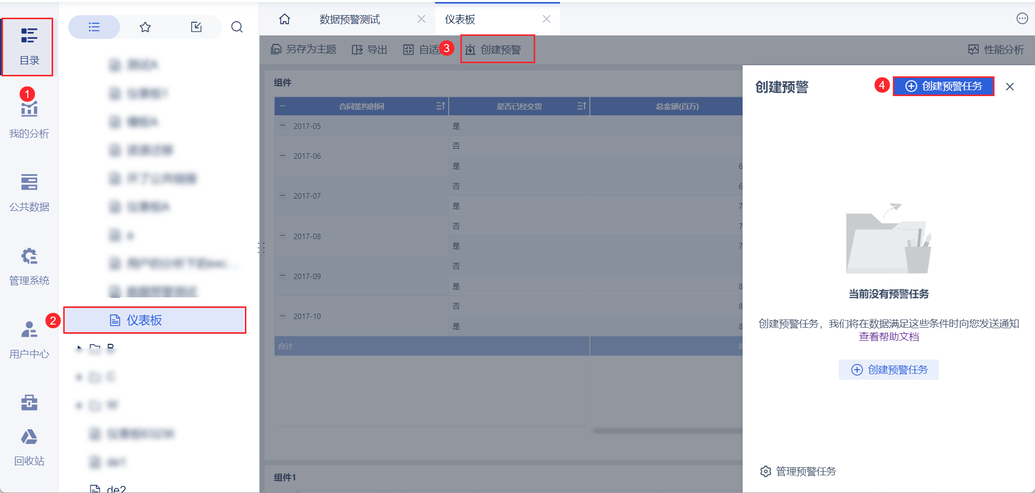Close the 数据预警测试 tab

point(421,19)
